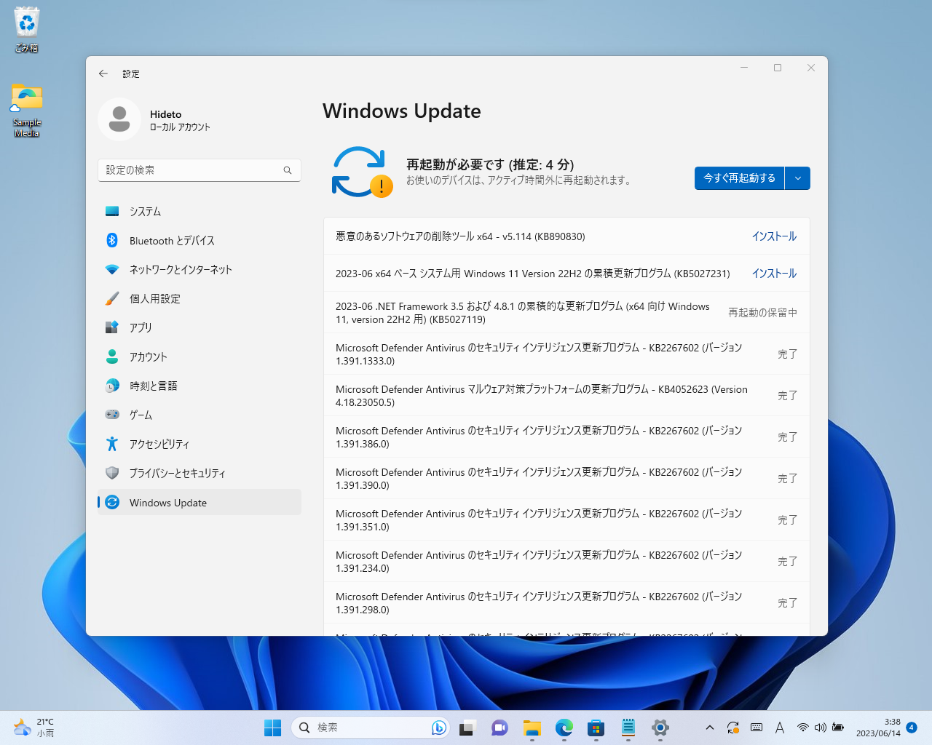
Task: Select the Bluetooth とデバイス icon
Action: coord(112,240)
